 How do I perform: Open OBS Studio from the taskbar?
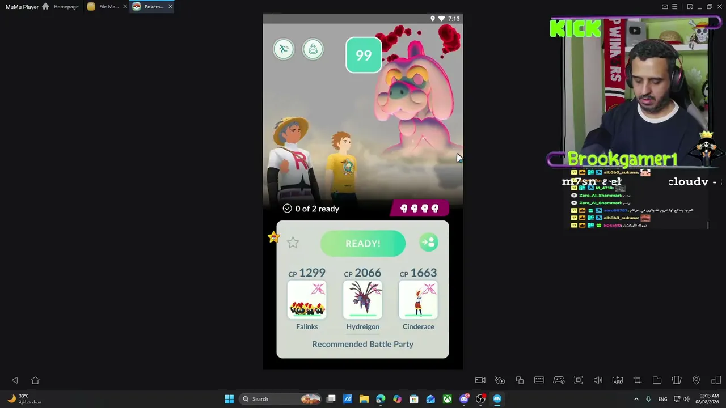481,399
